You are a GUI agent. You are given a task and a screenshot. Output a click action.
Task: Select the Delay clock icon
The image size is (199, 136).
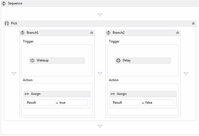tap(119, 61)
